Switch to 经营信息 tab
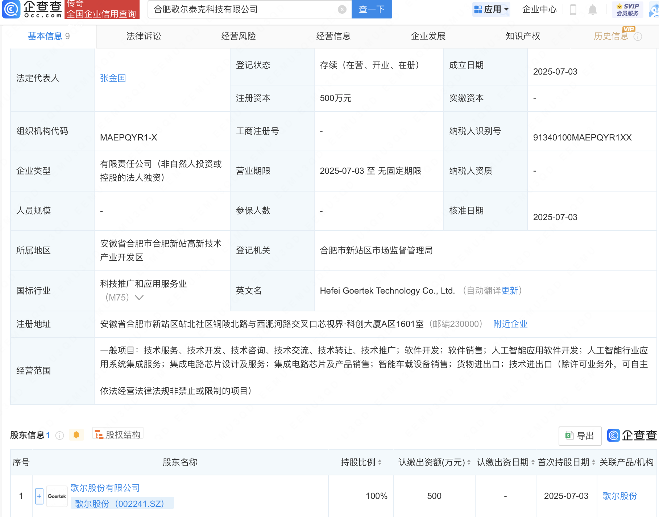This screenshot has height=517, width=659. 333,36
